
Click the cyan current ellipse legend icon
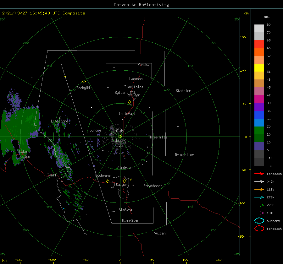tap(259, 221)
